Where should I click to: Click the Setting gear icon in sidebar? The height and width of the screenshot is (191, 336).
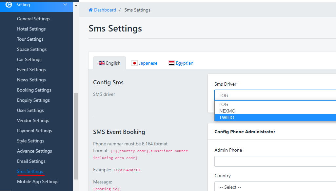tap(9, 5)
